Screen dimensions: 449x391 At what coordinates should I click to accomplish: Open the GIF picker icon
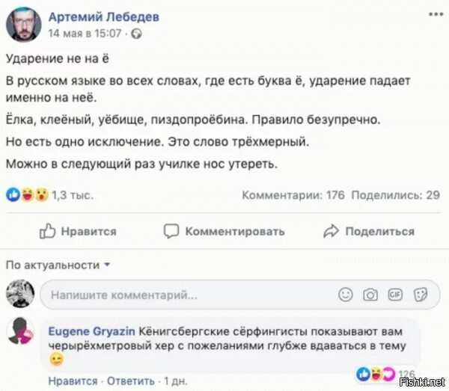[x=395, y=295]
